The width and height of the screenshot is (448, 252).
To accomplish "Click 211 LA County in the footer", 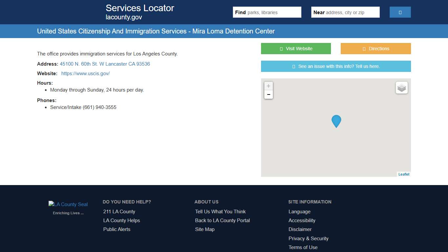I will 119,212.
